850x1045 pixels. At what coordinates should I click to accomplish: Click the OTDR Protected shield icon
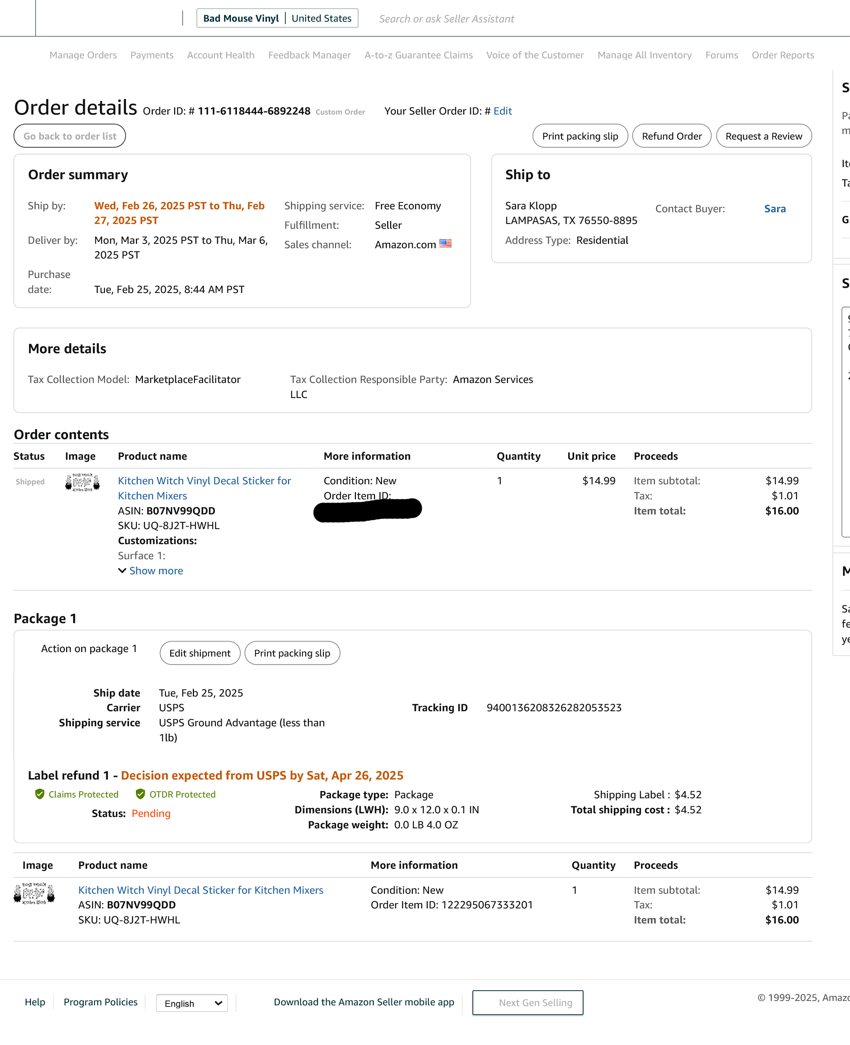tap(140, 794)
